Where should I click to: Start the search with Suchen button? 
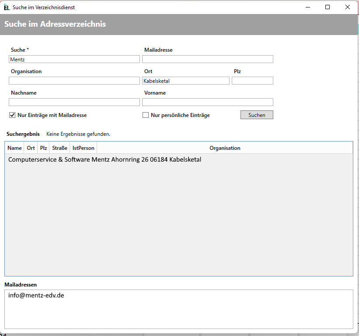coord(257,115)
